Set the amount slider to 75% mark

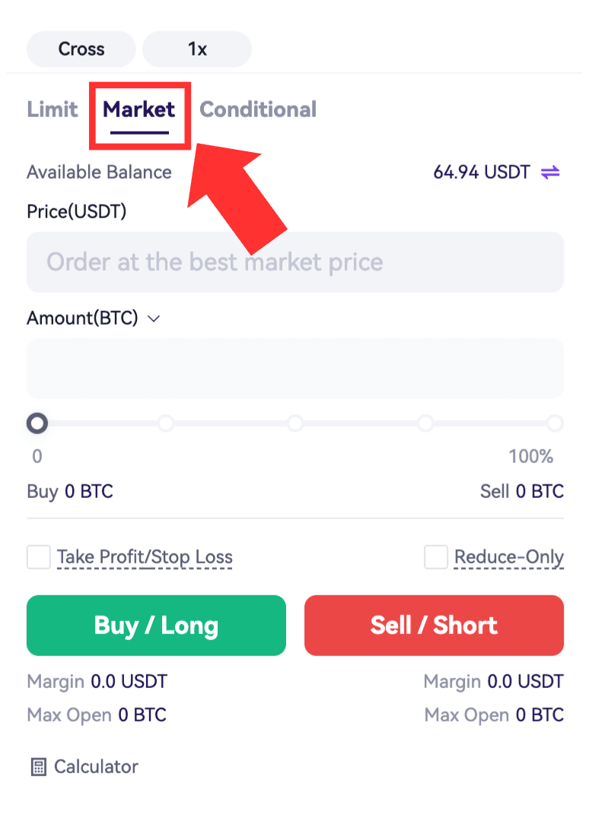[x=425, y=423]
